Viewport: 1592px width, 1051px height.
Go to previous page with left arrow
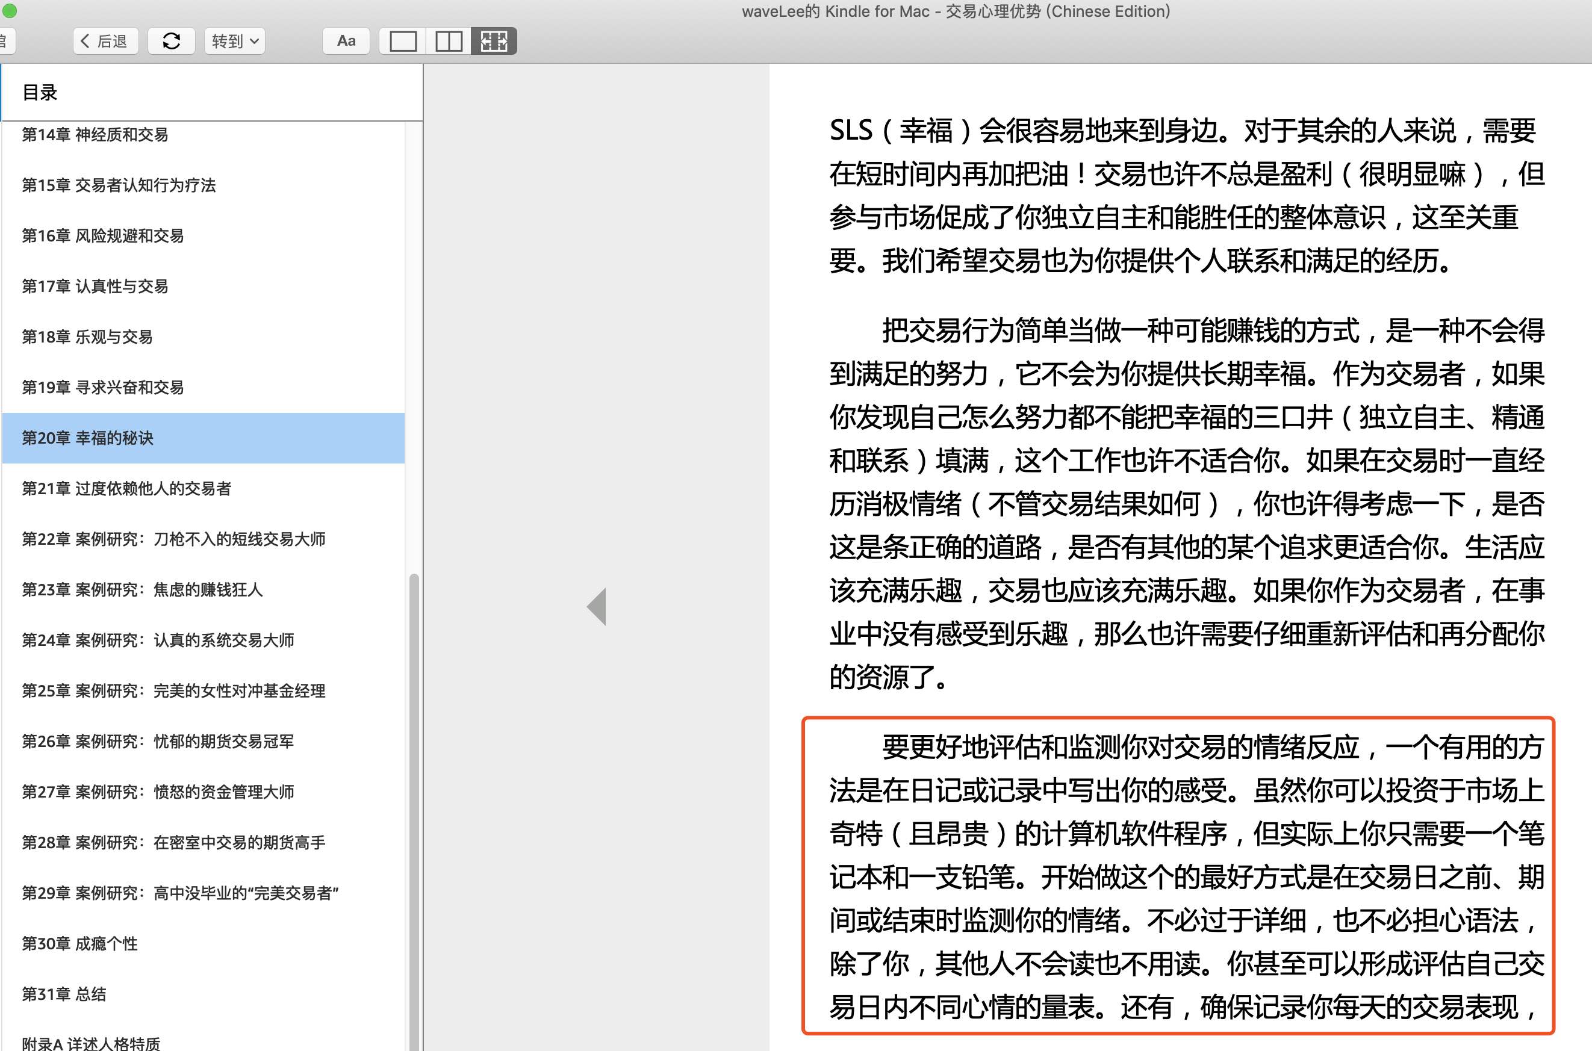597,607
